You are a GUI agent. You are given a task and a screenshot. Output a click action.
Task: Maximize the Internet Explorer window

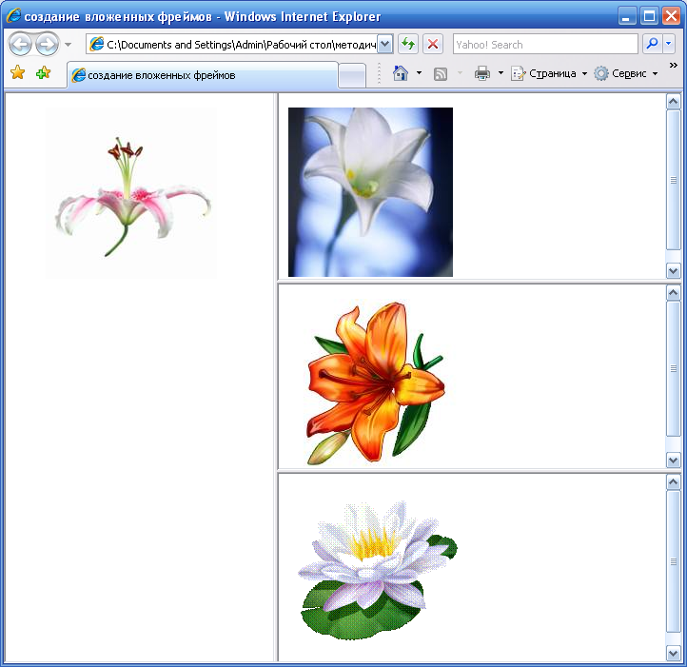coord(649,16)
